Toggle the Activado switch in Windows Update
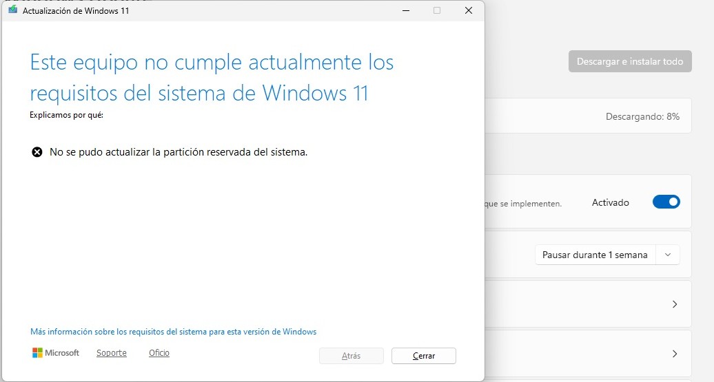 (x=666, y=202)
